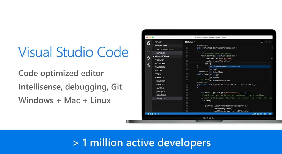
Task: Open the Search view in sidebar
Action: pyautogui.click(x=148, y=51)
